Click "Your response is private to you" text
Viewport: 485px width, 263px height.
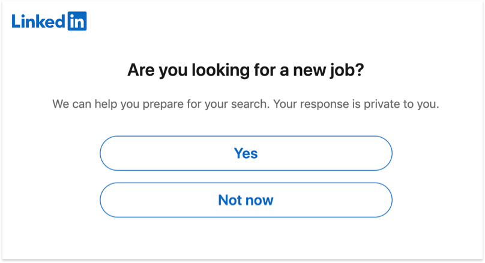357,104
